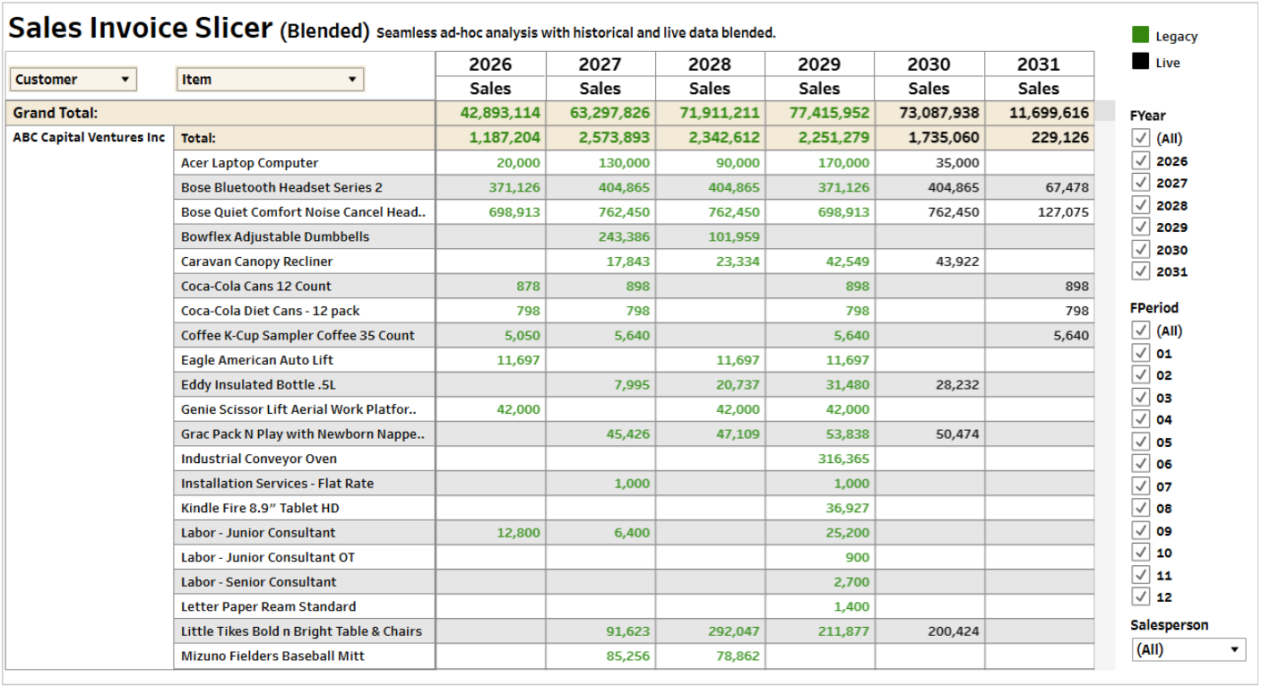Uncheck the FPeriod (All) checkbox
This screenshot has width=1261, height=687.
click(x=1141, y=330)
